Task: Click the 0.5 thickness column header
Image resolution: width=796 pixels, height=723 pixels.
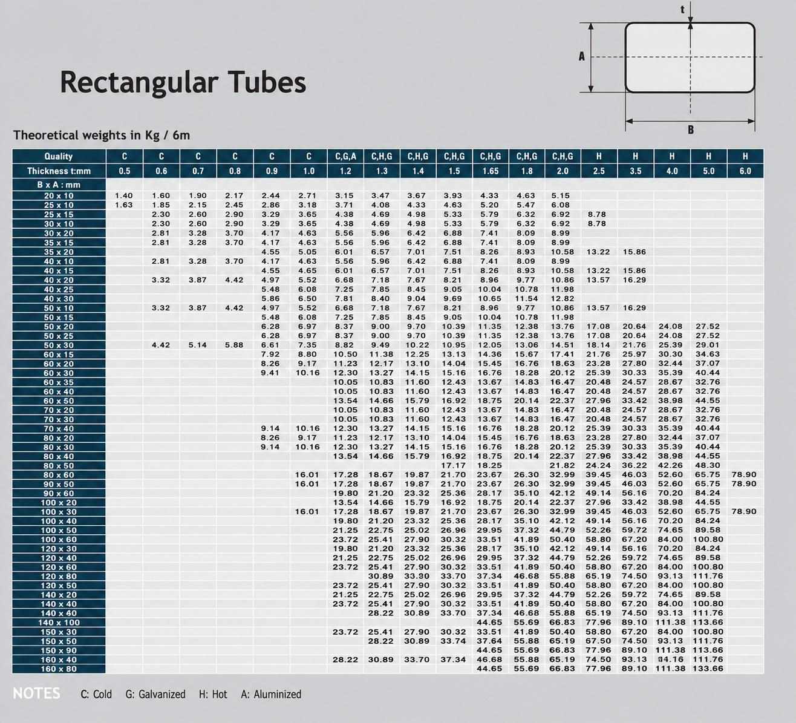Action: click(x=125, y=171)
